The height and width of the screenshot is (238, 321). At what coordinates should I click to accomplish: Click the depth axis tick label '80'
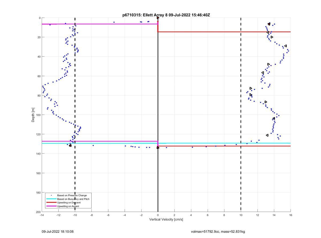click(x=39, y=96)
